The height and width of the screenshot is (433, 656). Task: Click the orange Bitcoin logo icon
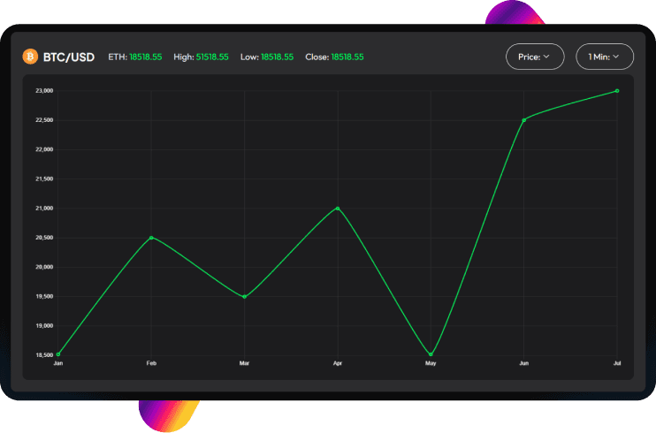coord(30,57)
